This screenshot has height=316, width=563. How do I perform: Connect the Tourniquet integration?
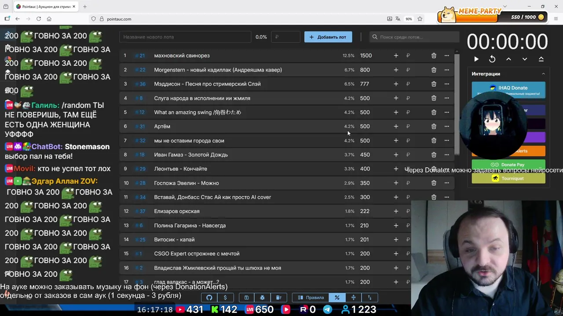(508, 178)
